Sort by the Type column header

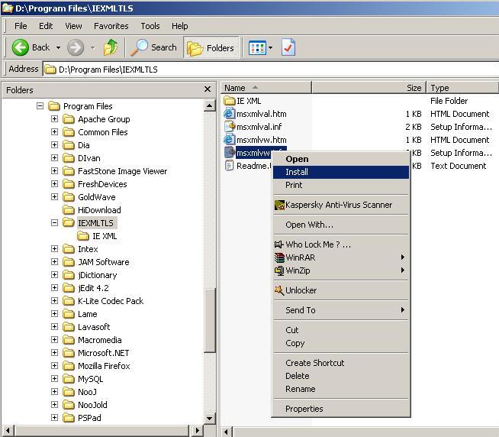click(462, 88)
